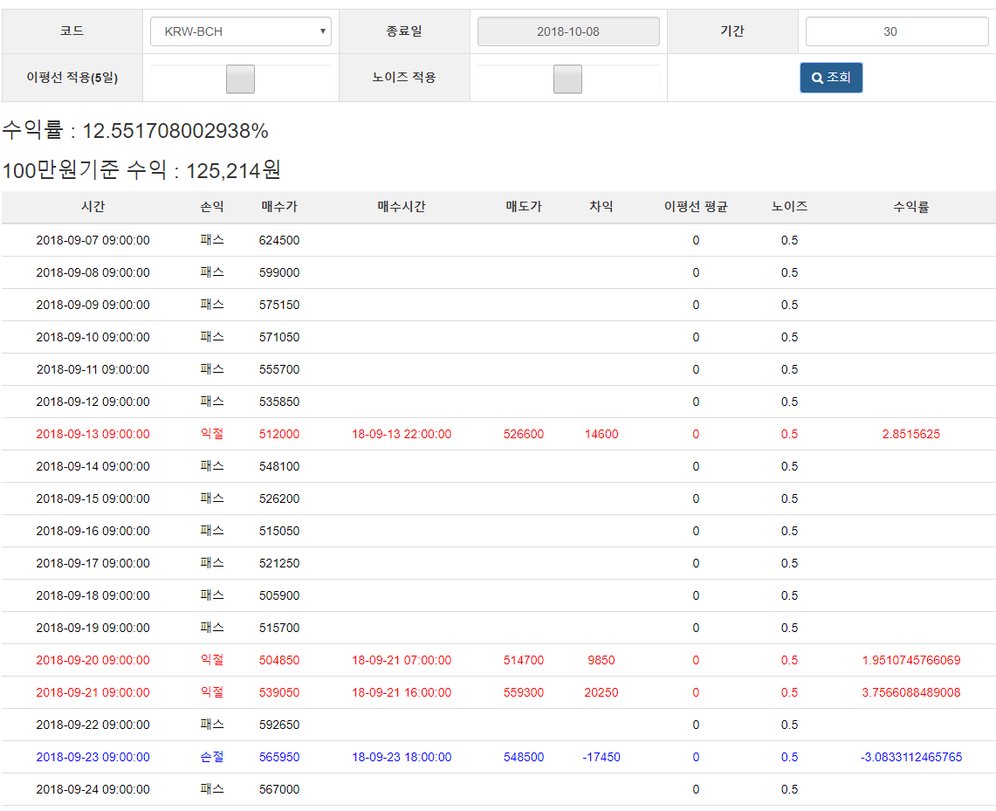Select the 2018-09-24 09:00:00 time cell

click(93, 789)
